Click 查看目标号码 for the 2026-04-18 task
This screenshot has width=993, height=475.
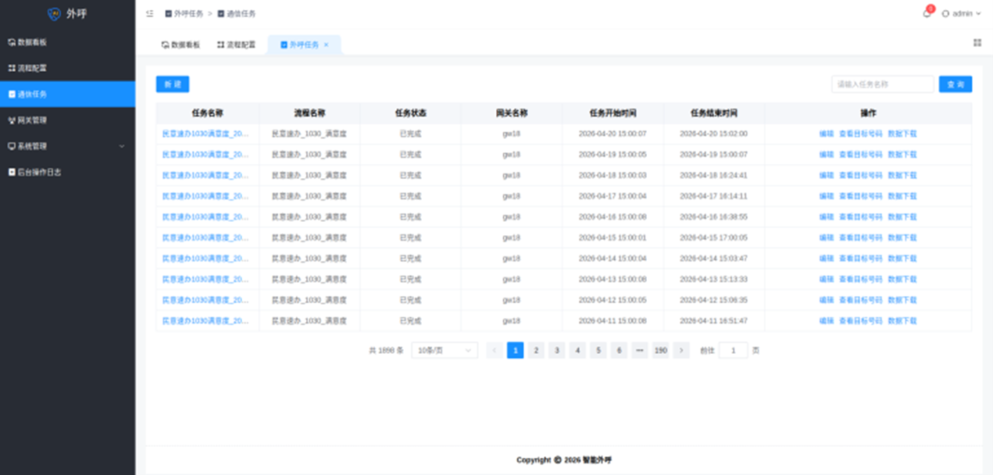[861, 175]
